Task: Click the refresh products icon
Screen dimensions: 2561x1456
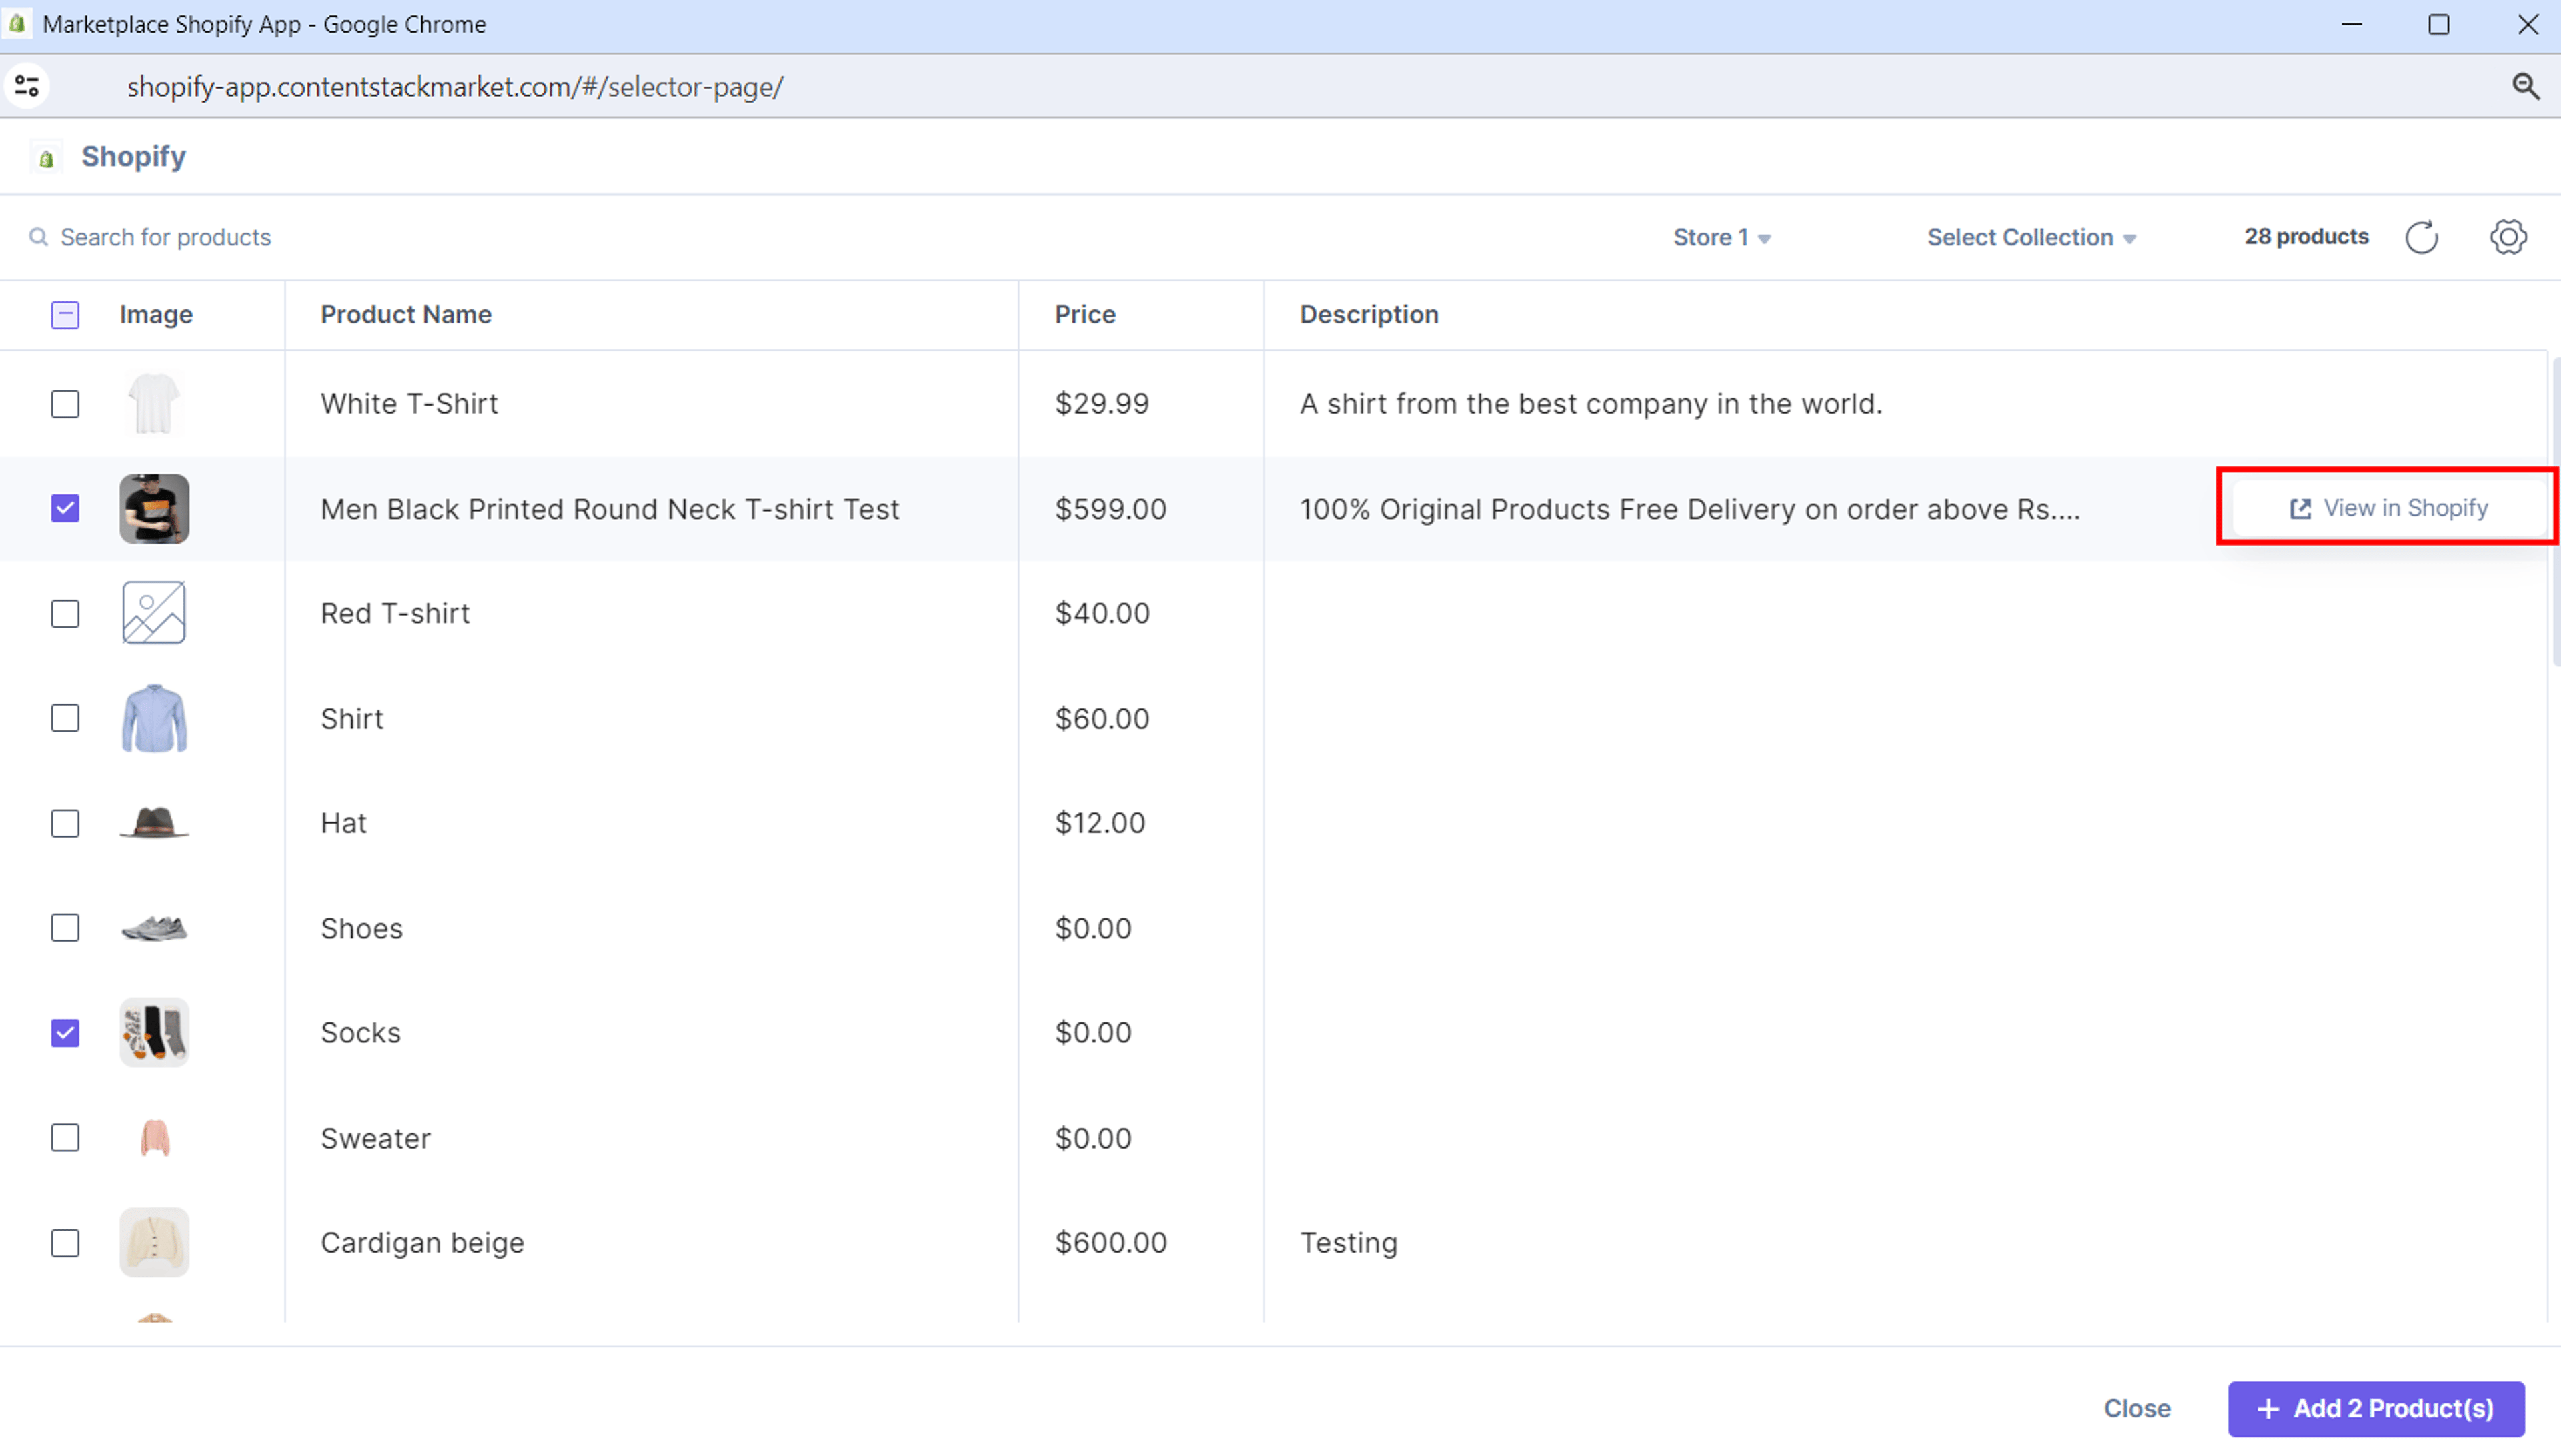Action: 2421,237
